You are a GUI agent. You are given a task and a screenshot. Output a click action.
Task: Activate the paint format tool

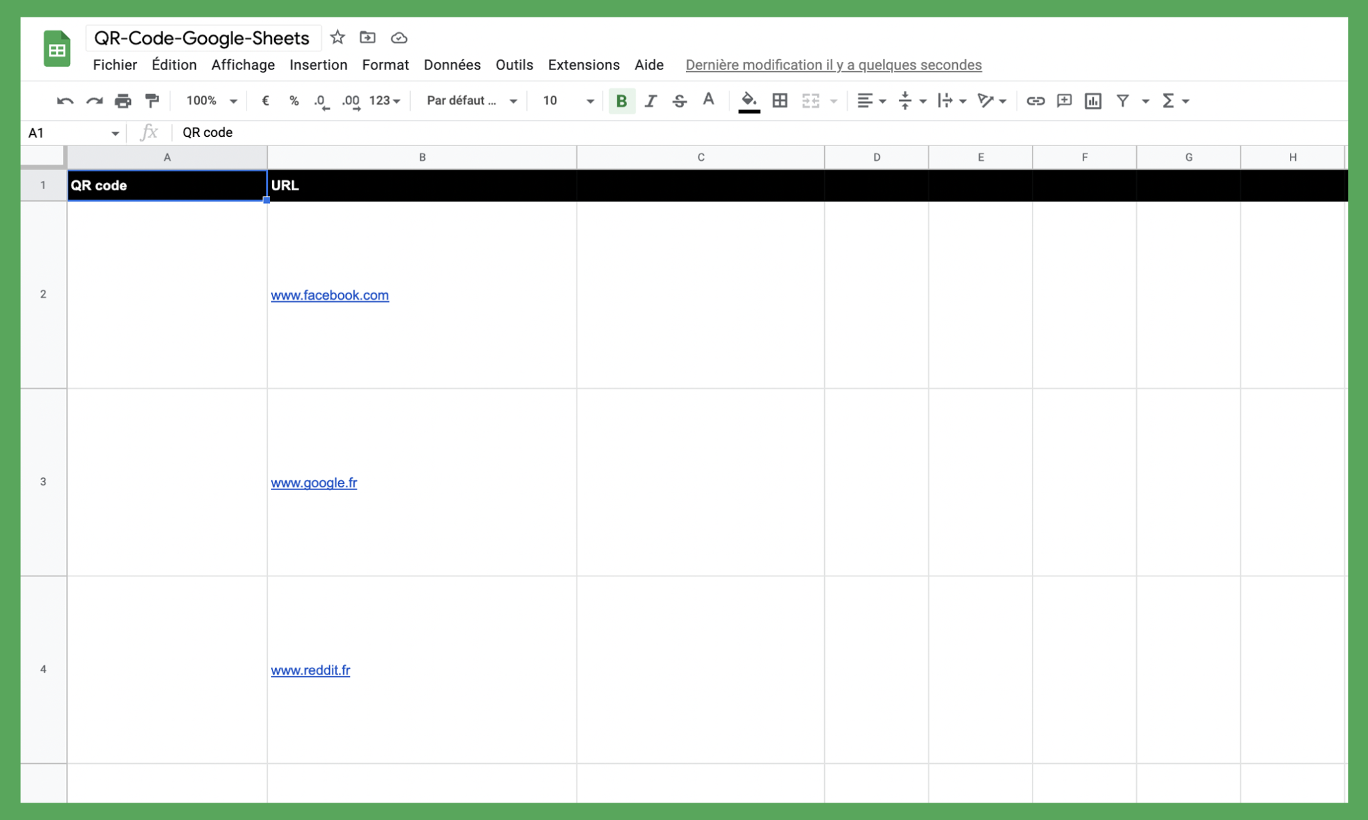click(152, 101)
